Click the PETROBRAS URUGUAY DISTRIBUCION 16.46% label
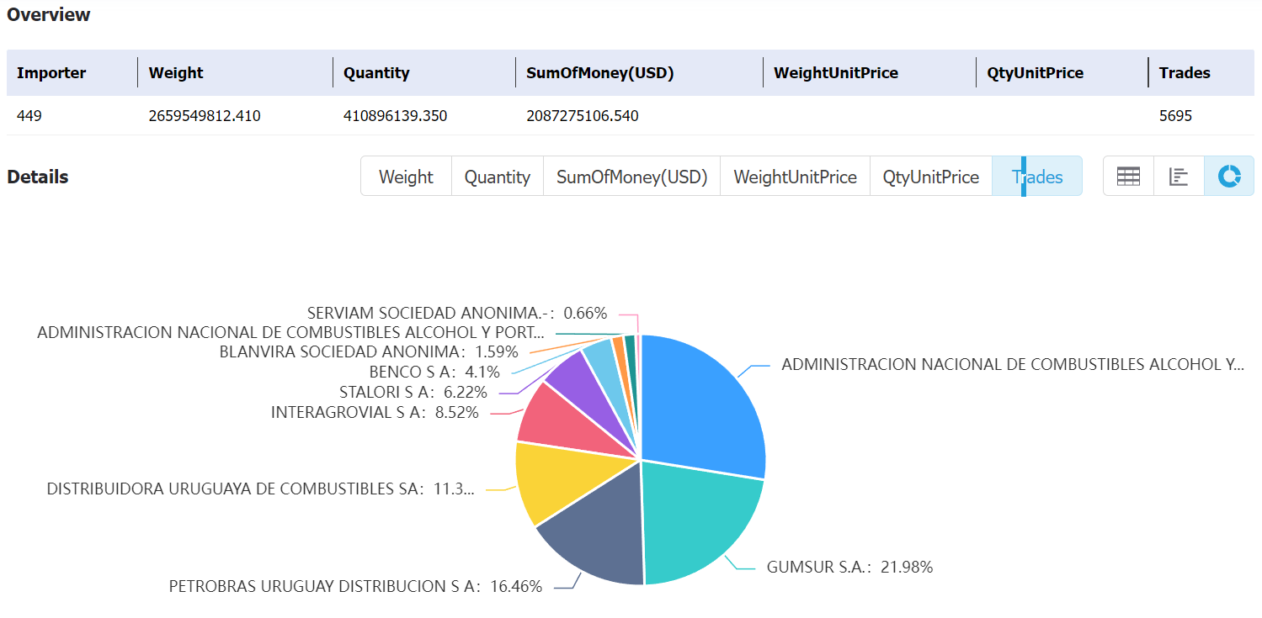Viewport: 1262px width, 618px height. (355, 586)
